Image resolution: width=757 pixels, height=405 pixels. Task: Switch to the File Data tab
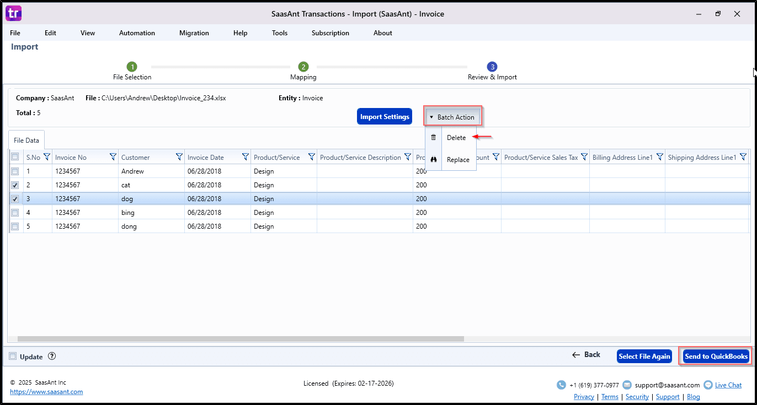pyautogui.click(x=26, y=141)
